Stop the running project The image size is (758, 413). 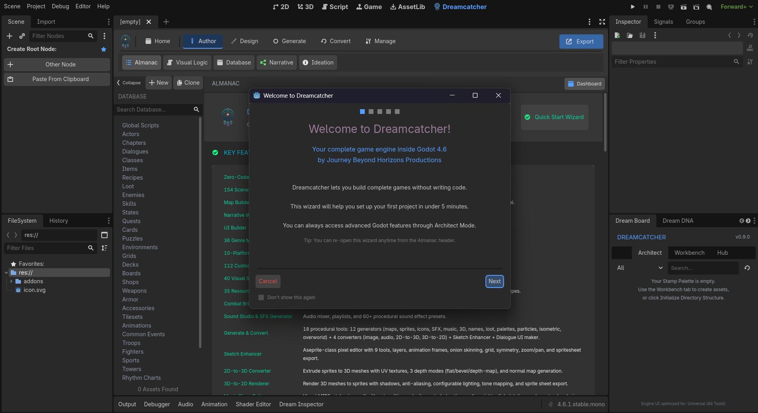point(658,7)
